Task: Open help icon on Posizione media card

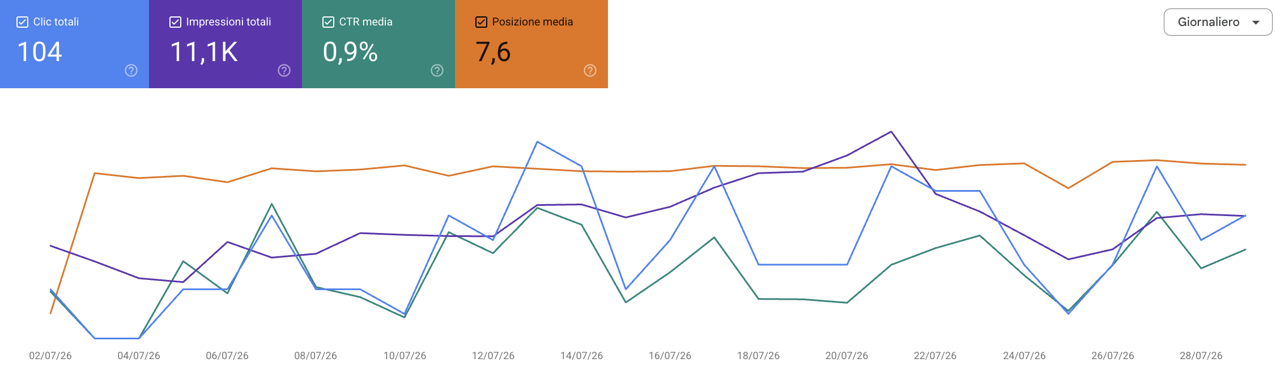Action: pos(590,71)
